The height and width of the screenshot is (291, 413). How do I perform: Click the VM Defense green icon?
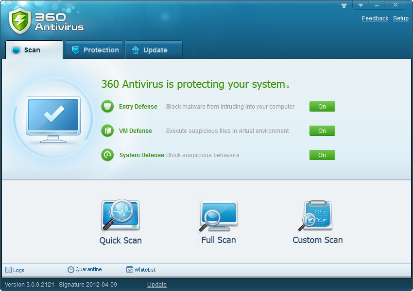click(x=107, y=131)
